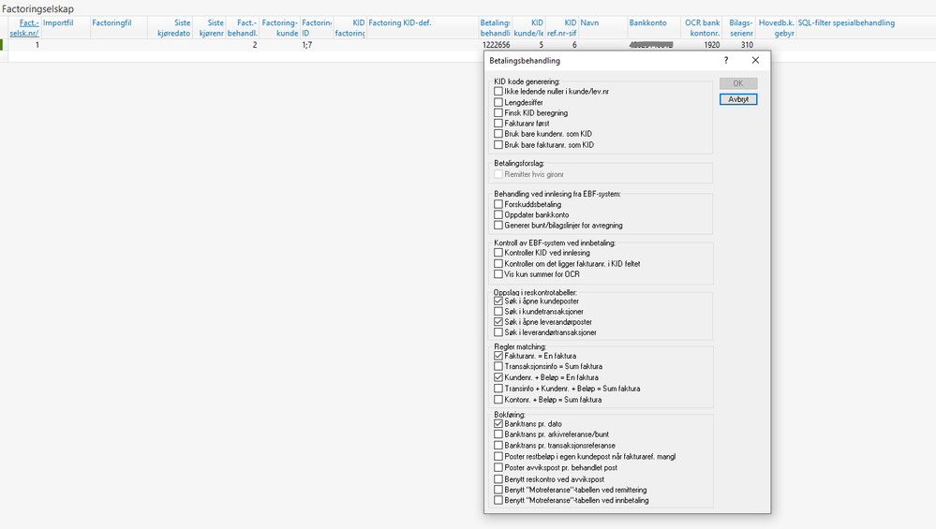The image size is (936, 529).
Task: Uncheck 'Fakturanr. = En faktura'
Action: click(498, 356)
